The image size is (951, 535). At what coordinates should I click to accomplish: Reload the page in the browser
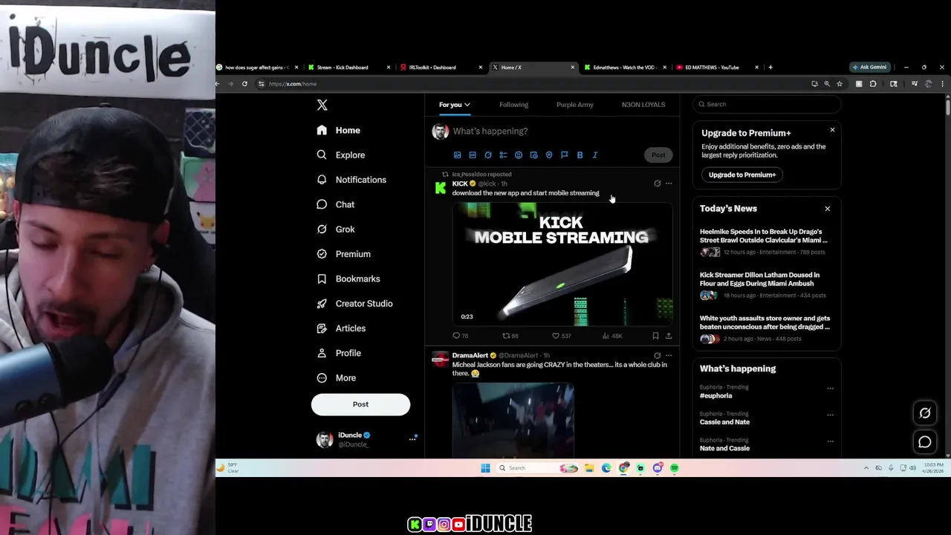244,84
